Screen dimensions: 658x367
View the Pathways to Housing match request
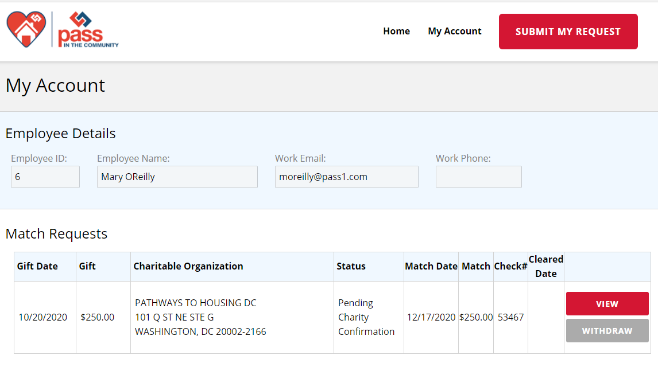point(607,304)
